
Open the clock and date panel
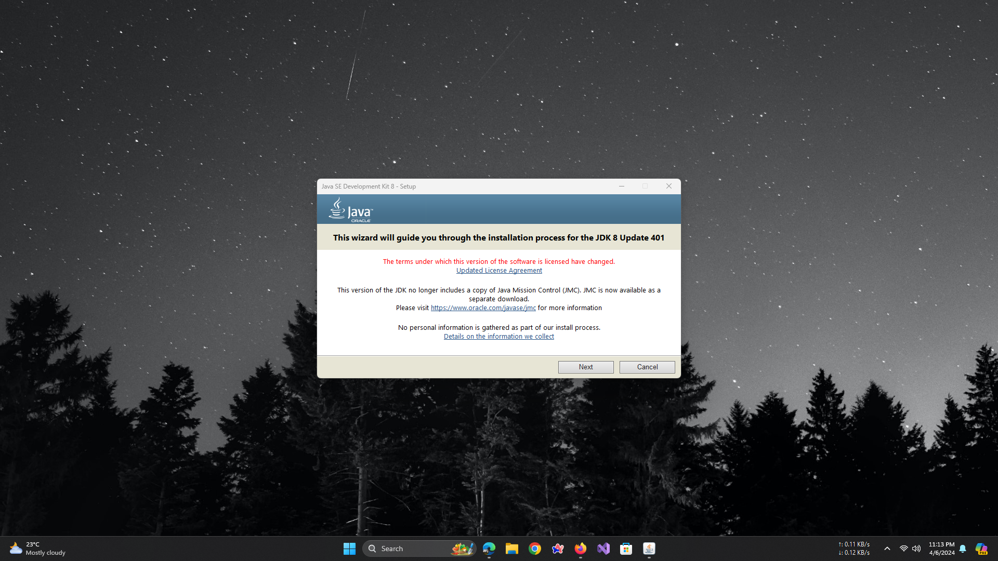(x=941, y=549)
